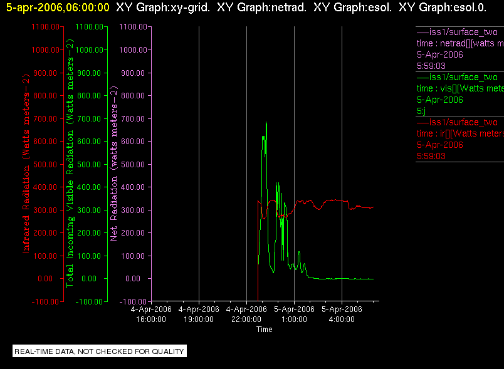Click the purple Net Radiation axis label

point(113,164)
